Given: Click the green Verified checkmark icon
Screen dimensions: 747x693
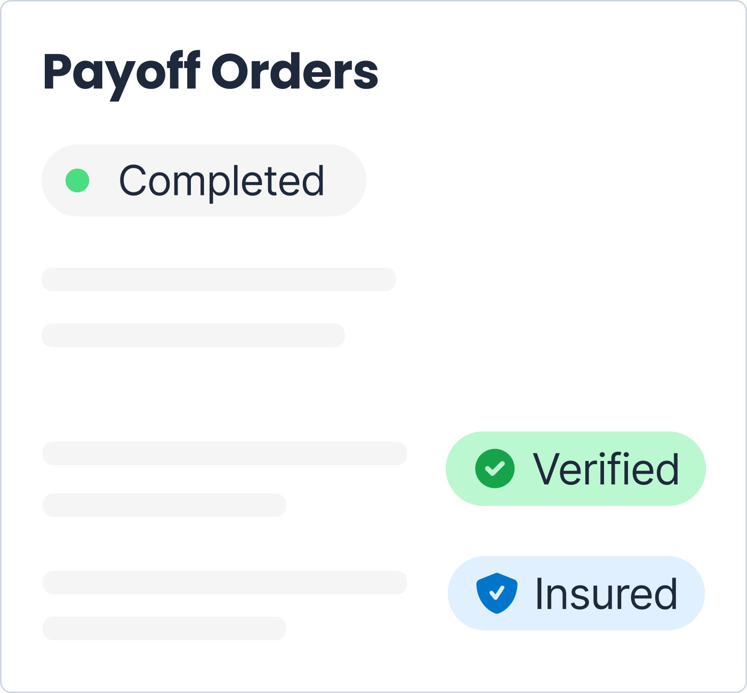Looking at the screenshot, I should (x=495, y=469).
